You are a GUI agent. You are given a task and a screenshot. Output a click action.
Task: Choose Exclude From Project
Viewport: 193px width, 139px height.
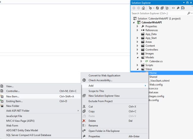(x=115, y=101)
